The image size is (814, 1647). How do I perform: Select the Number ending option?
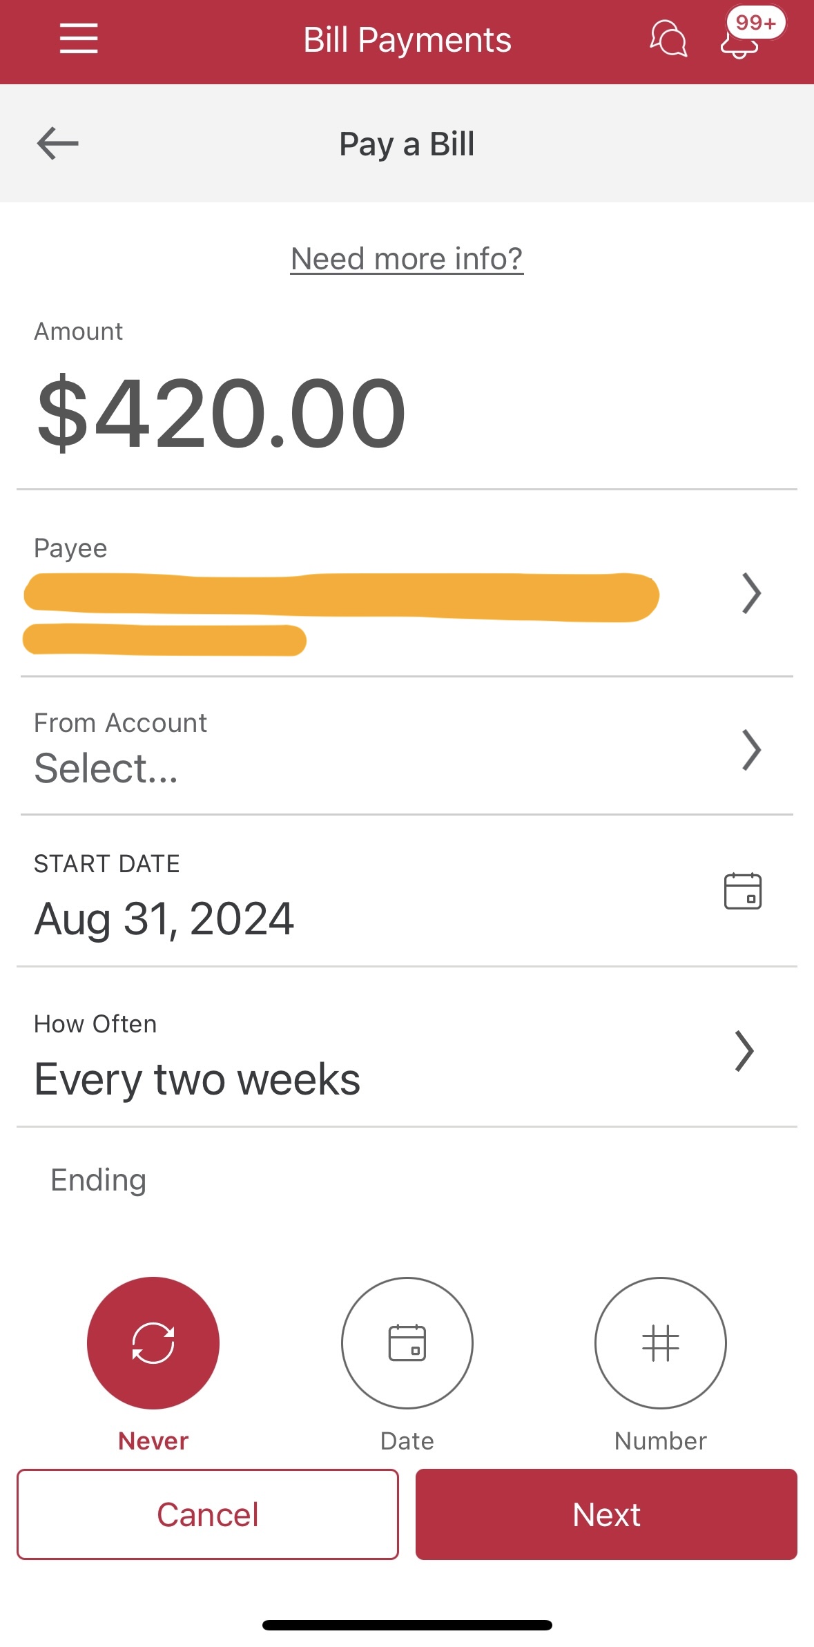[x=661, y=1342]
